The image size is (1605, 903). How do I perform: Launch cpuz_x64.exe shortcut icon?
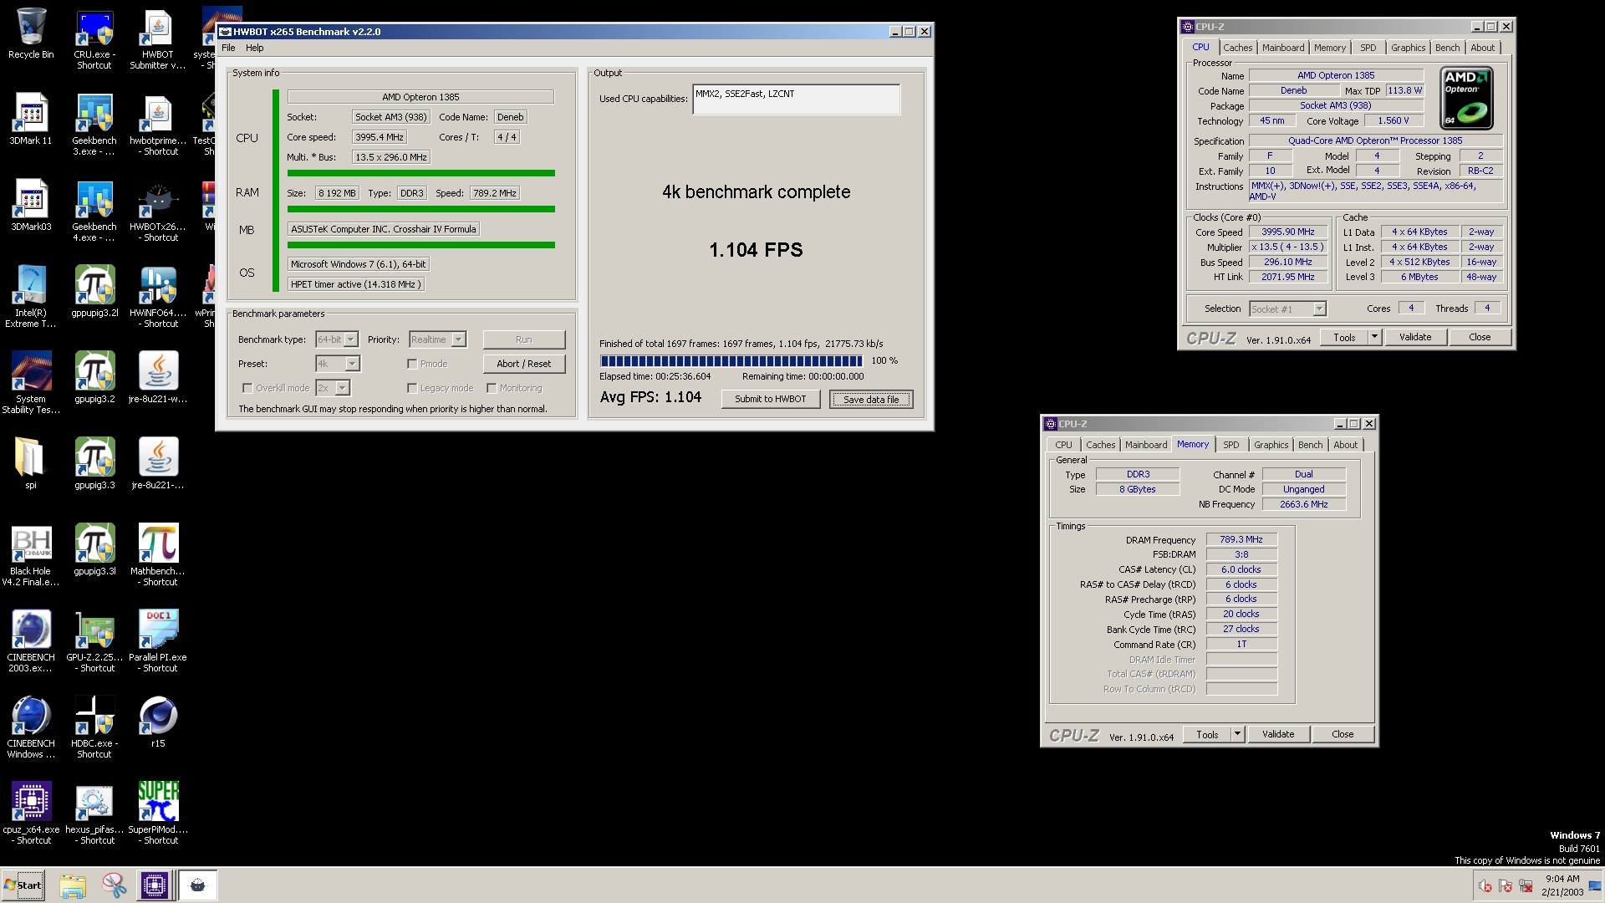click(x=31, y=814)
